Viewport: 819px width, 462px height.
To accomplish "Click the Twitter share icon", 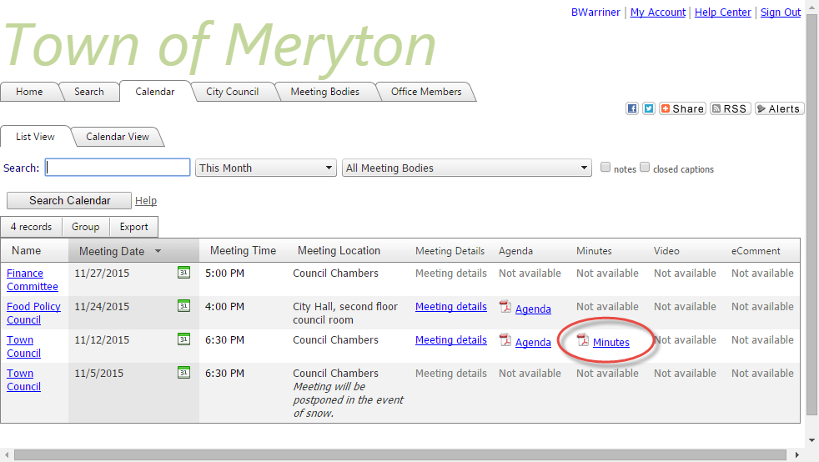I will (x=649, y=108).
